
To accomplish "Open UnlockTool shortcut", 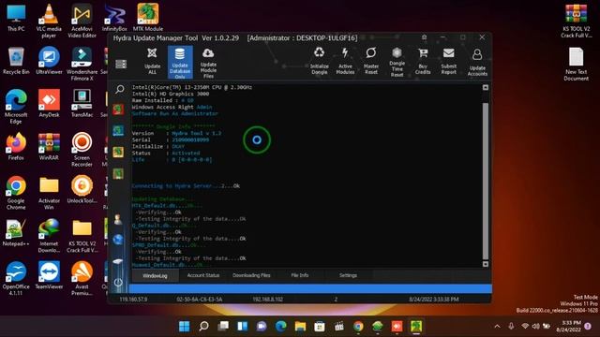I will 82,189.
